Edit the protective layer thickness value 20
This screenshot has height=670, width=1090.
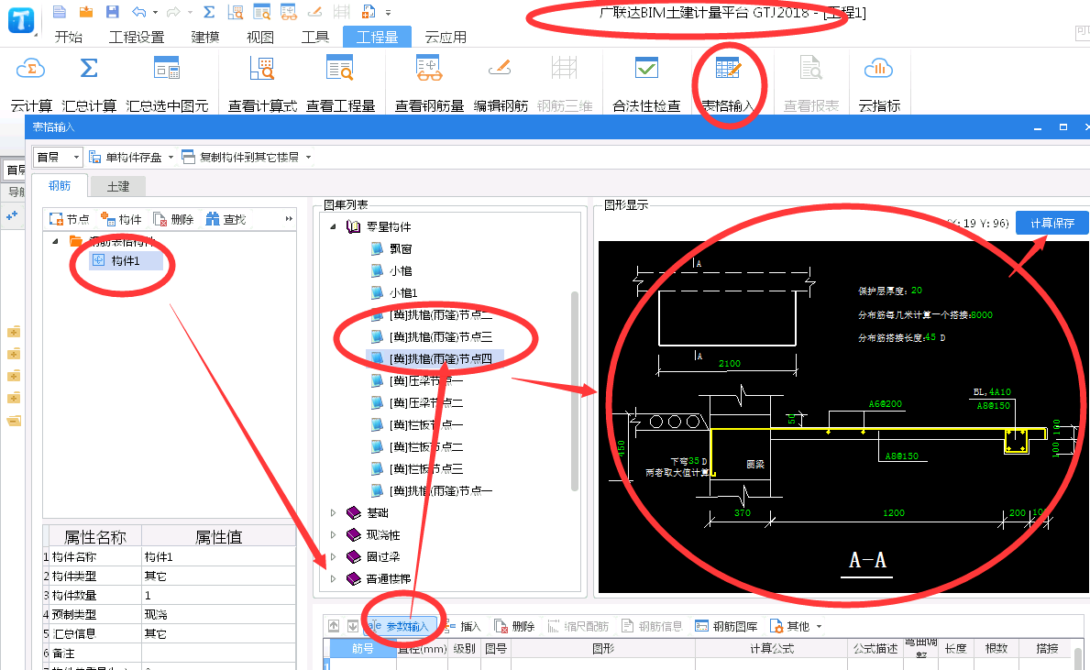point(916,291)
